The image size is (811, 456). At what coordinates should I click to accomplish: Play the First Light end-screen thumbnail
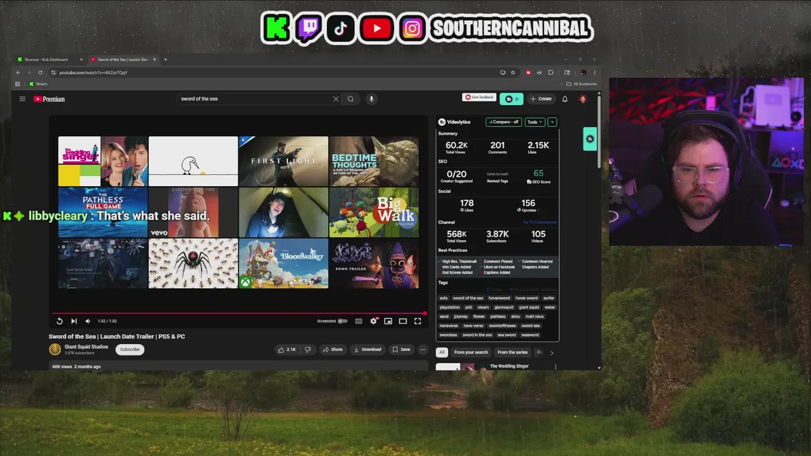(283, 161)
